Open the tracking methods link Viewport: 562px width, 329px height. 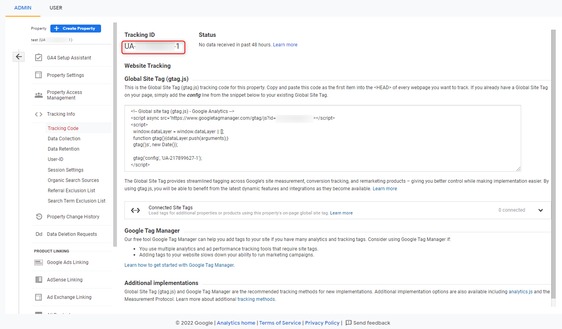256,299
